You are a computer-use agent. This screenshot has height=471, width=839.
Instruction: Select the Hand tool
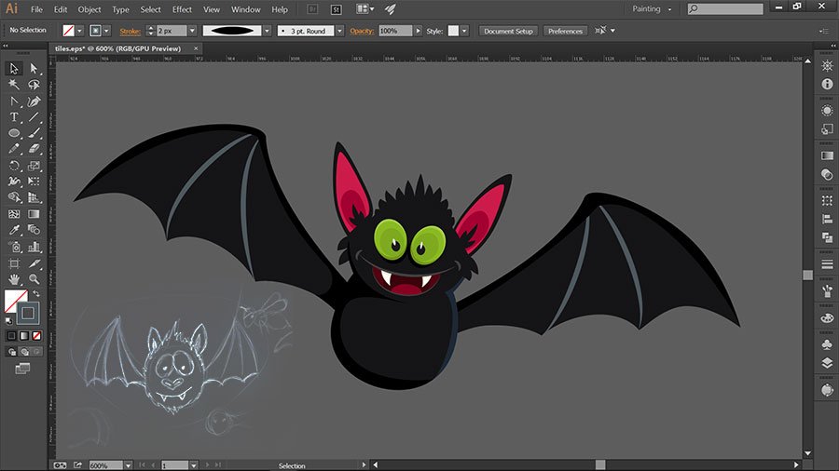[x=14, y=279]
